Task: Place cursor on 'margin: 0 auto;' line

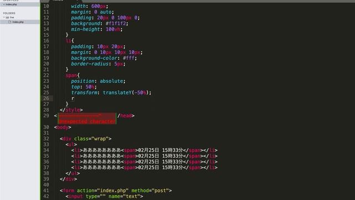Action: [93, 12]
